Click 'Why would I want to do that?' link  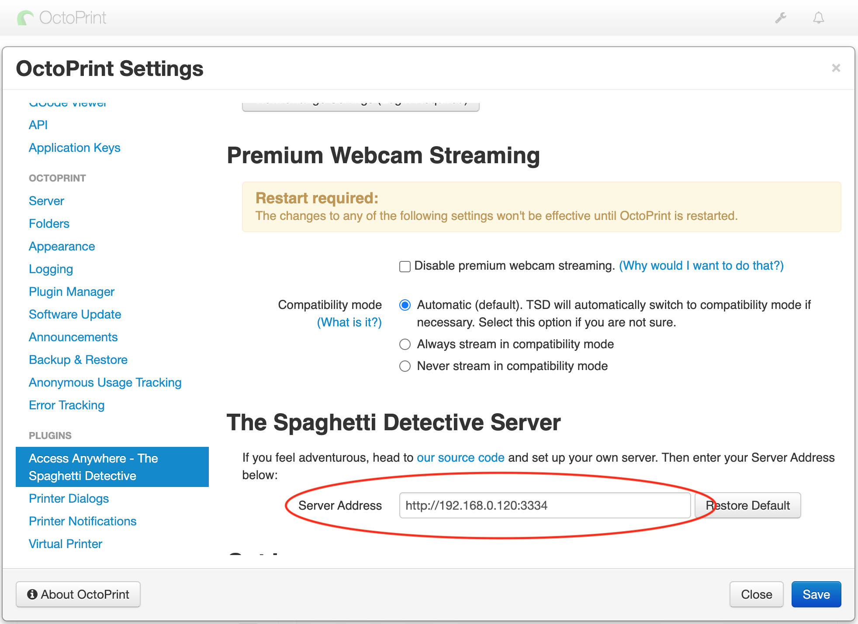click(x=701, y=265)
